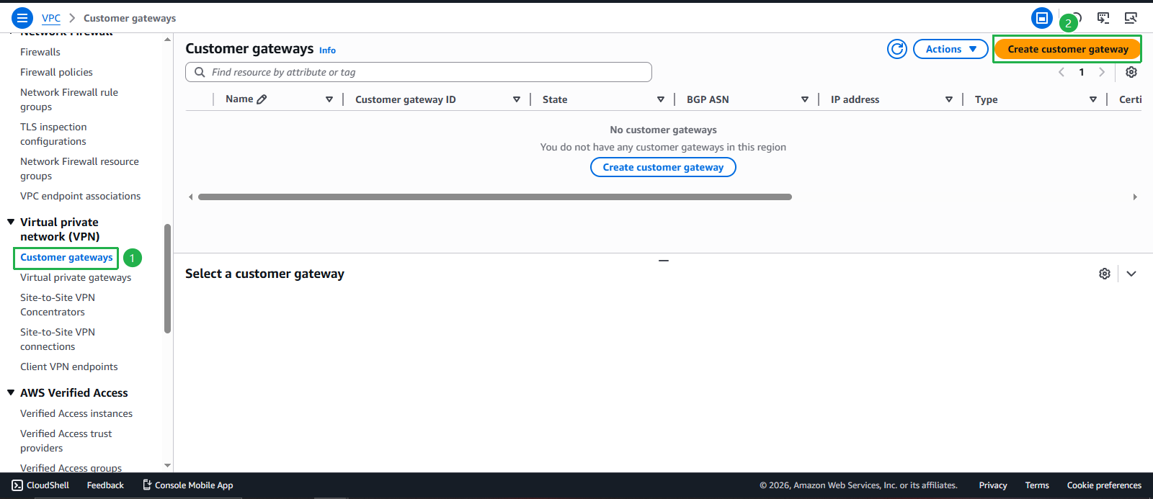Collapse the AWS Verified Access section
This screenshot has width=1153, height=499.
11,392
